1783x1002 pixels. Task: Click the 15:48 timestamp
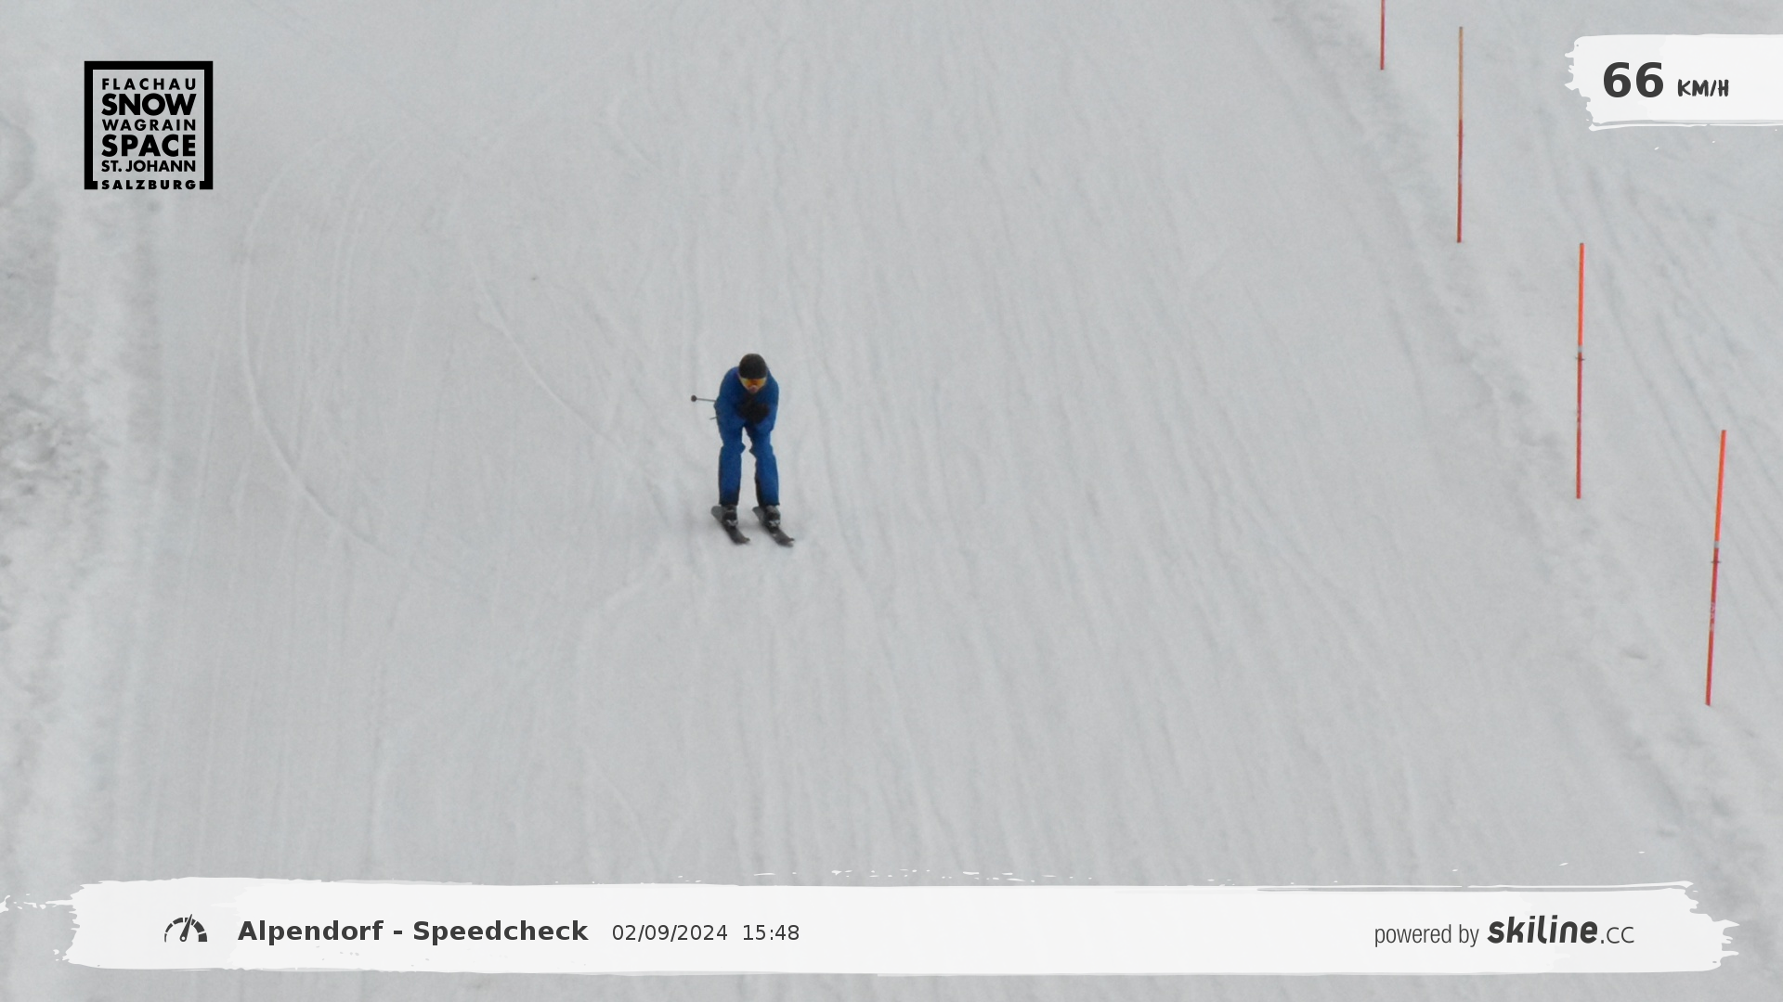point(770,933)
